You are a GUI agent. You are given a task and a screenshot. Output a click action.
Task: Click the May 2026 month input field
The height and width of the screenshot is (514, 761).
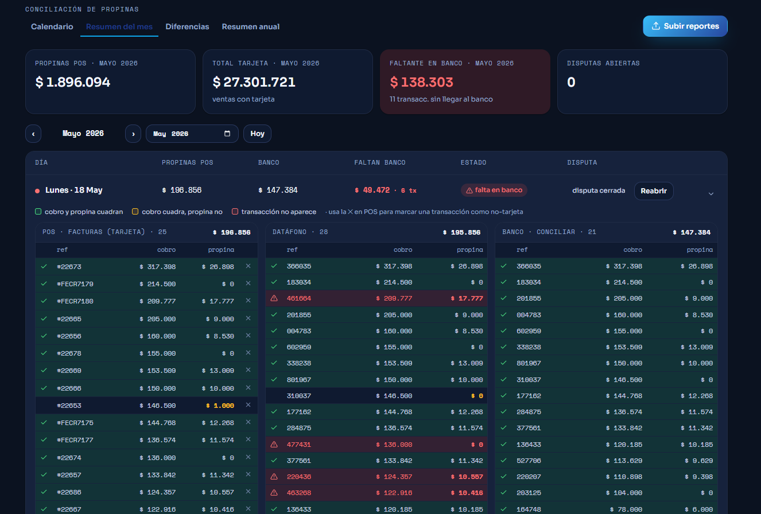point(192,134)
